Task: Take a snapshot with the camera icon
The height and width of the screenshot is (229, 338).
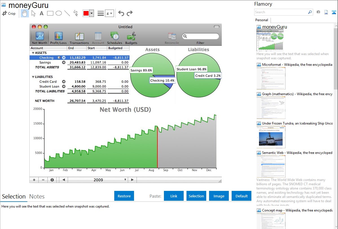Action: pos(318,12)
